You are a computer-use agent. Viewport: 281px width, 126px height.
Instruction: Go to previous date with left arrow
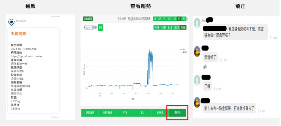(x=84, y=28)
